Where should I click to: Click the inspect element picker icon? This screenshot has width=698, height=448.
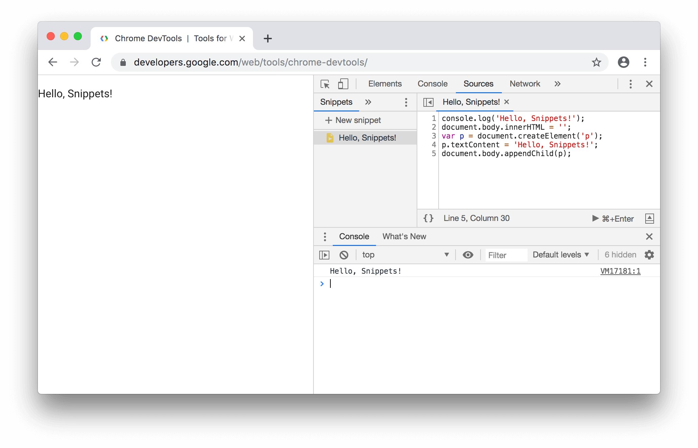325,84
